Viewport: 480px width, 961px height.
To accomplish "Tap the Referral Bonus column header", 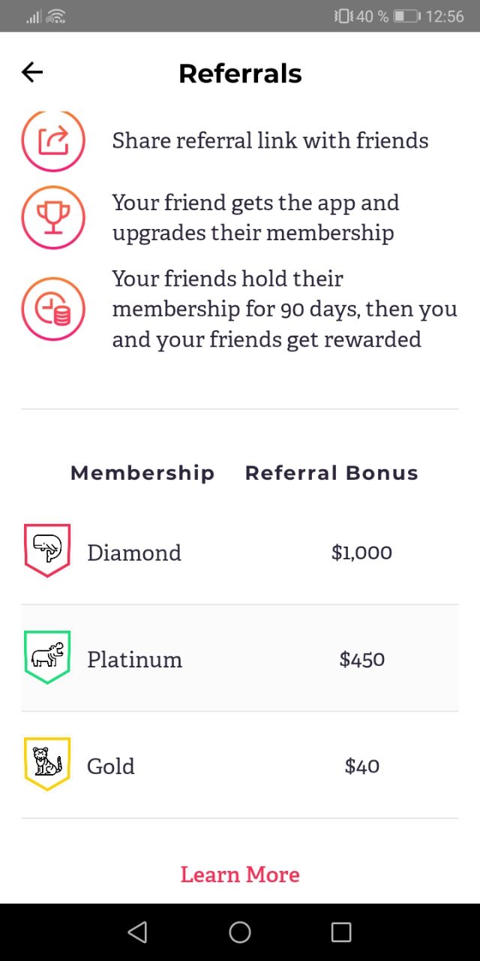I will tap(331, 473).
